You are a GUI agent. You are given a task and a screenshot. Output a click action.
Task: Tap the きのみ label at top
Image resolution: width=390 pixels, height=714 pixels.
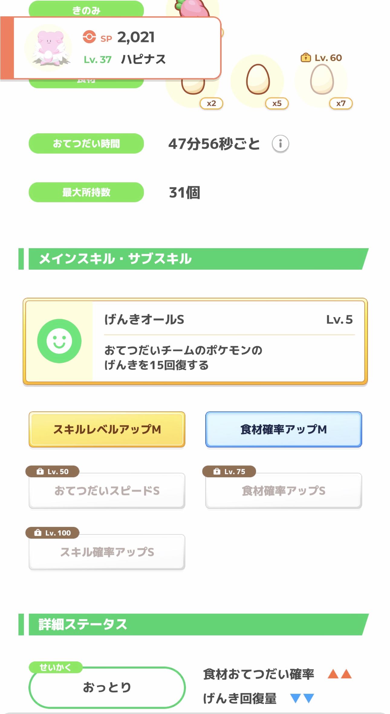click(x=86, y=10)
